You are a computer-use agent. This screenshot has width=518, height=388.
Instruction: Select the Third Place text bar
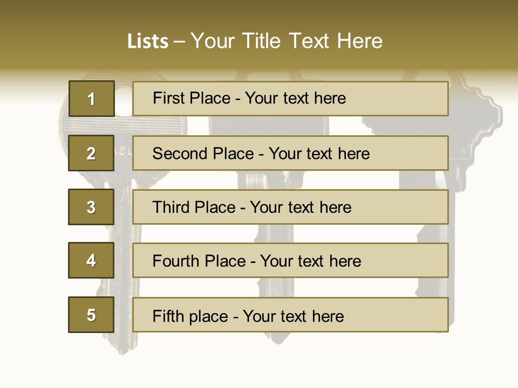290,207
